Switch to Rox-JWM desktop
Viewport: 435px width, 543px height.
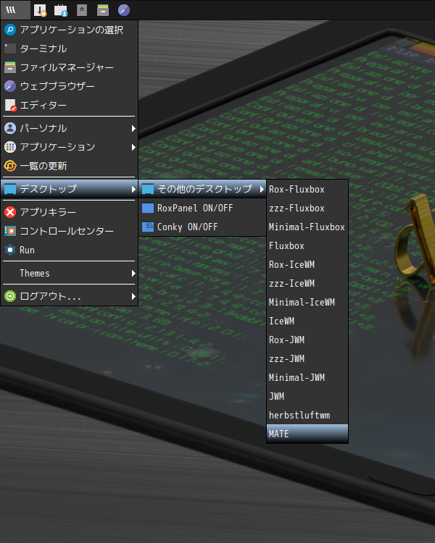(x=307, y=340)
